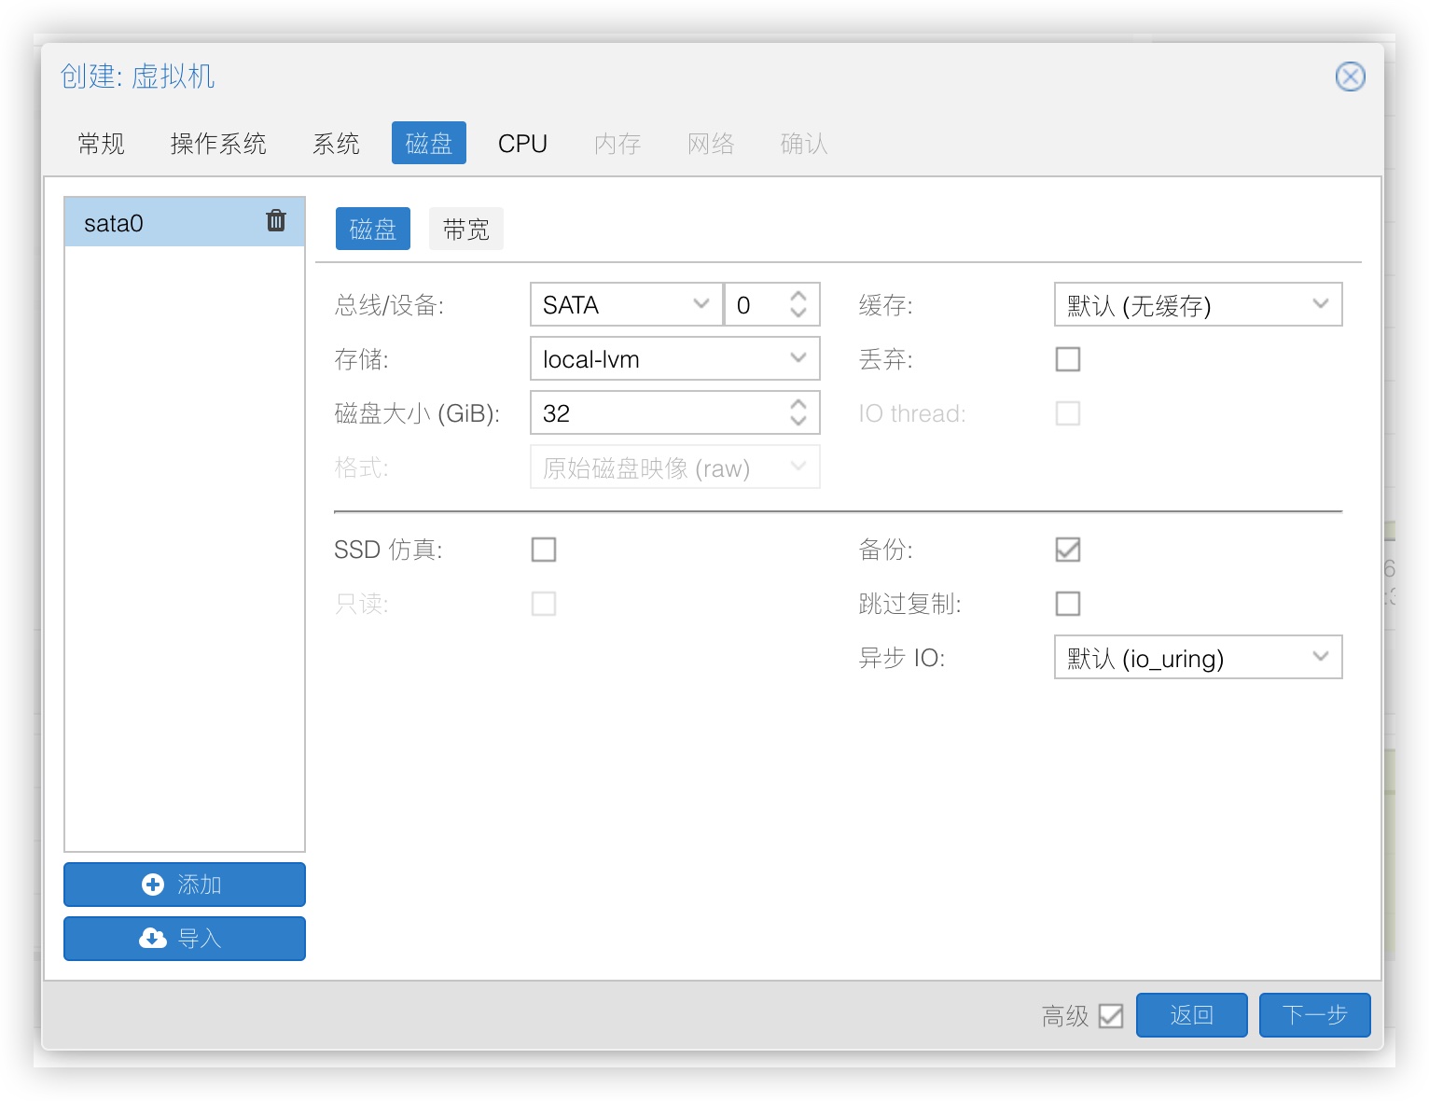Decrease device number with down arrow
Viewport: 1429px width, 1101px height.
click(x=798, y=314)
